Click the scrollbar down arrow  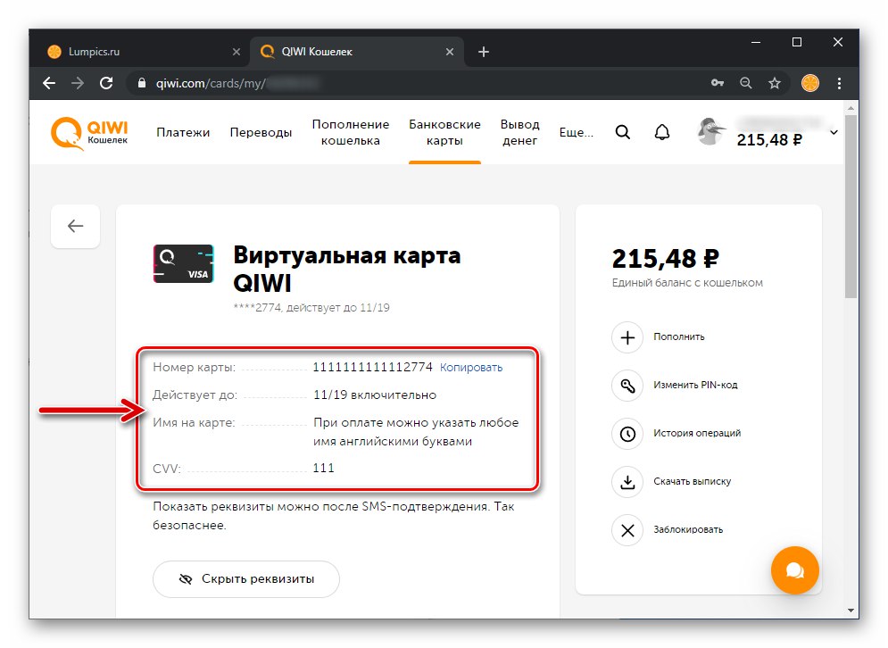coord(850,610)
